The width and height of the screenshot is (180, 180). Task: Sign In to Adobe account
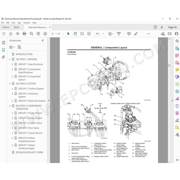(x=172, y=27)
